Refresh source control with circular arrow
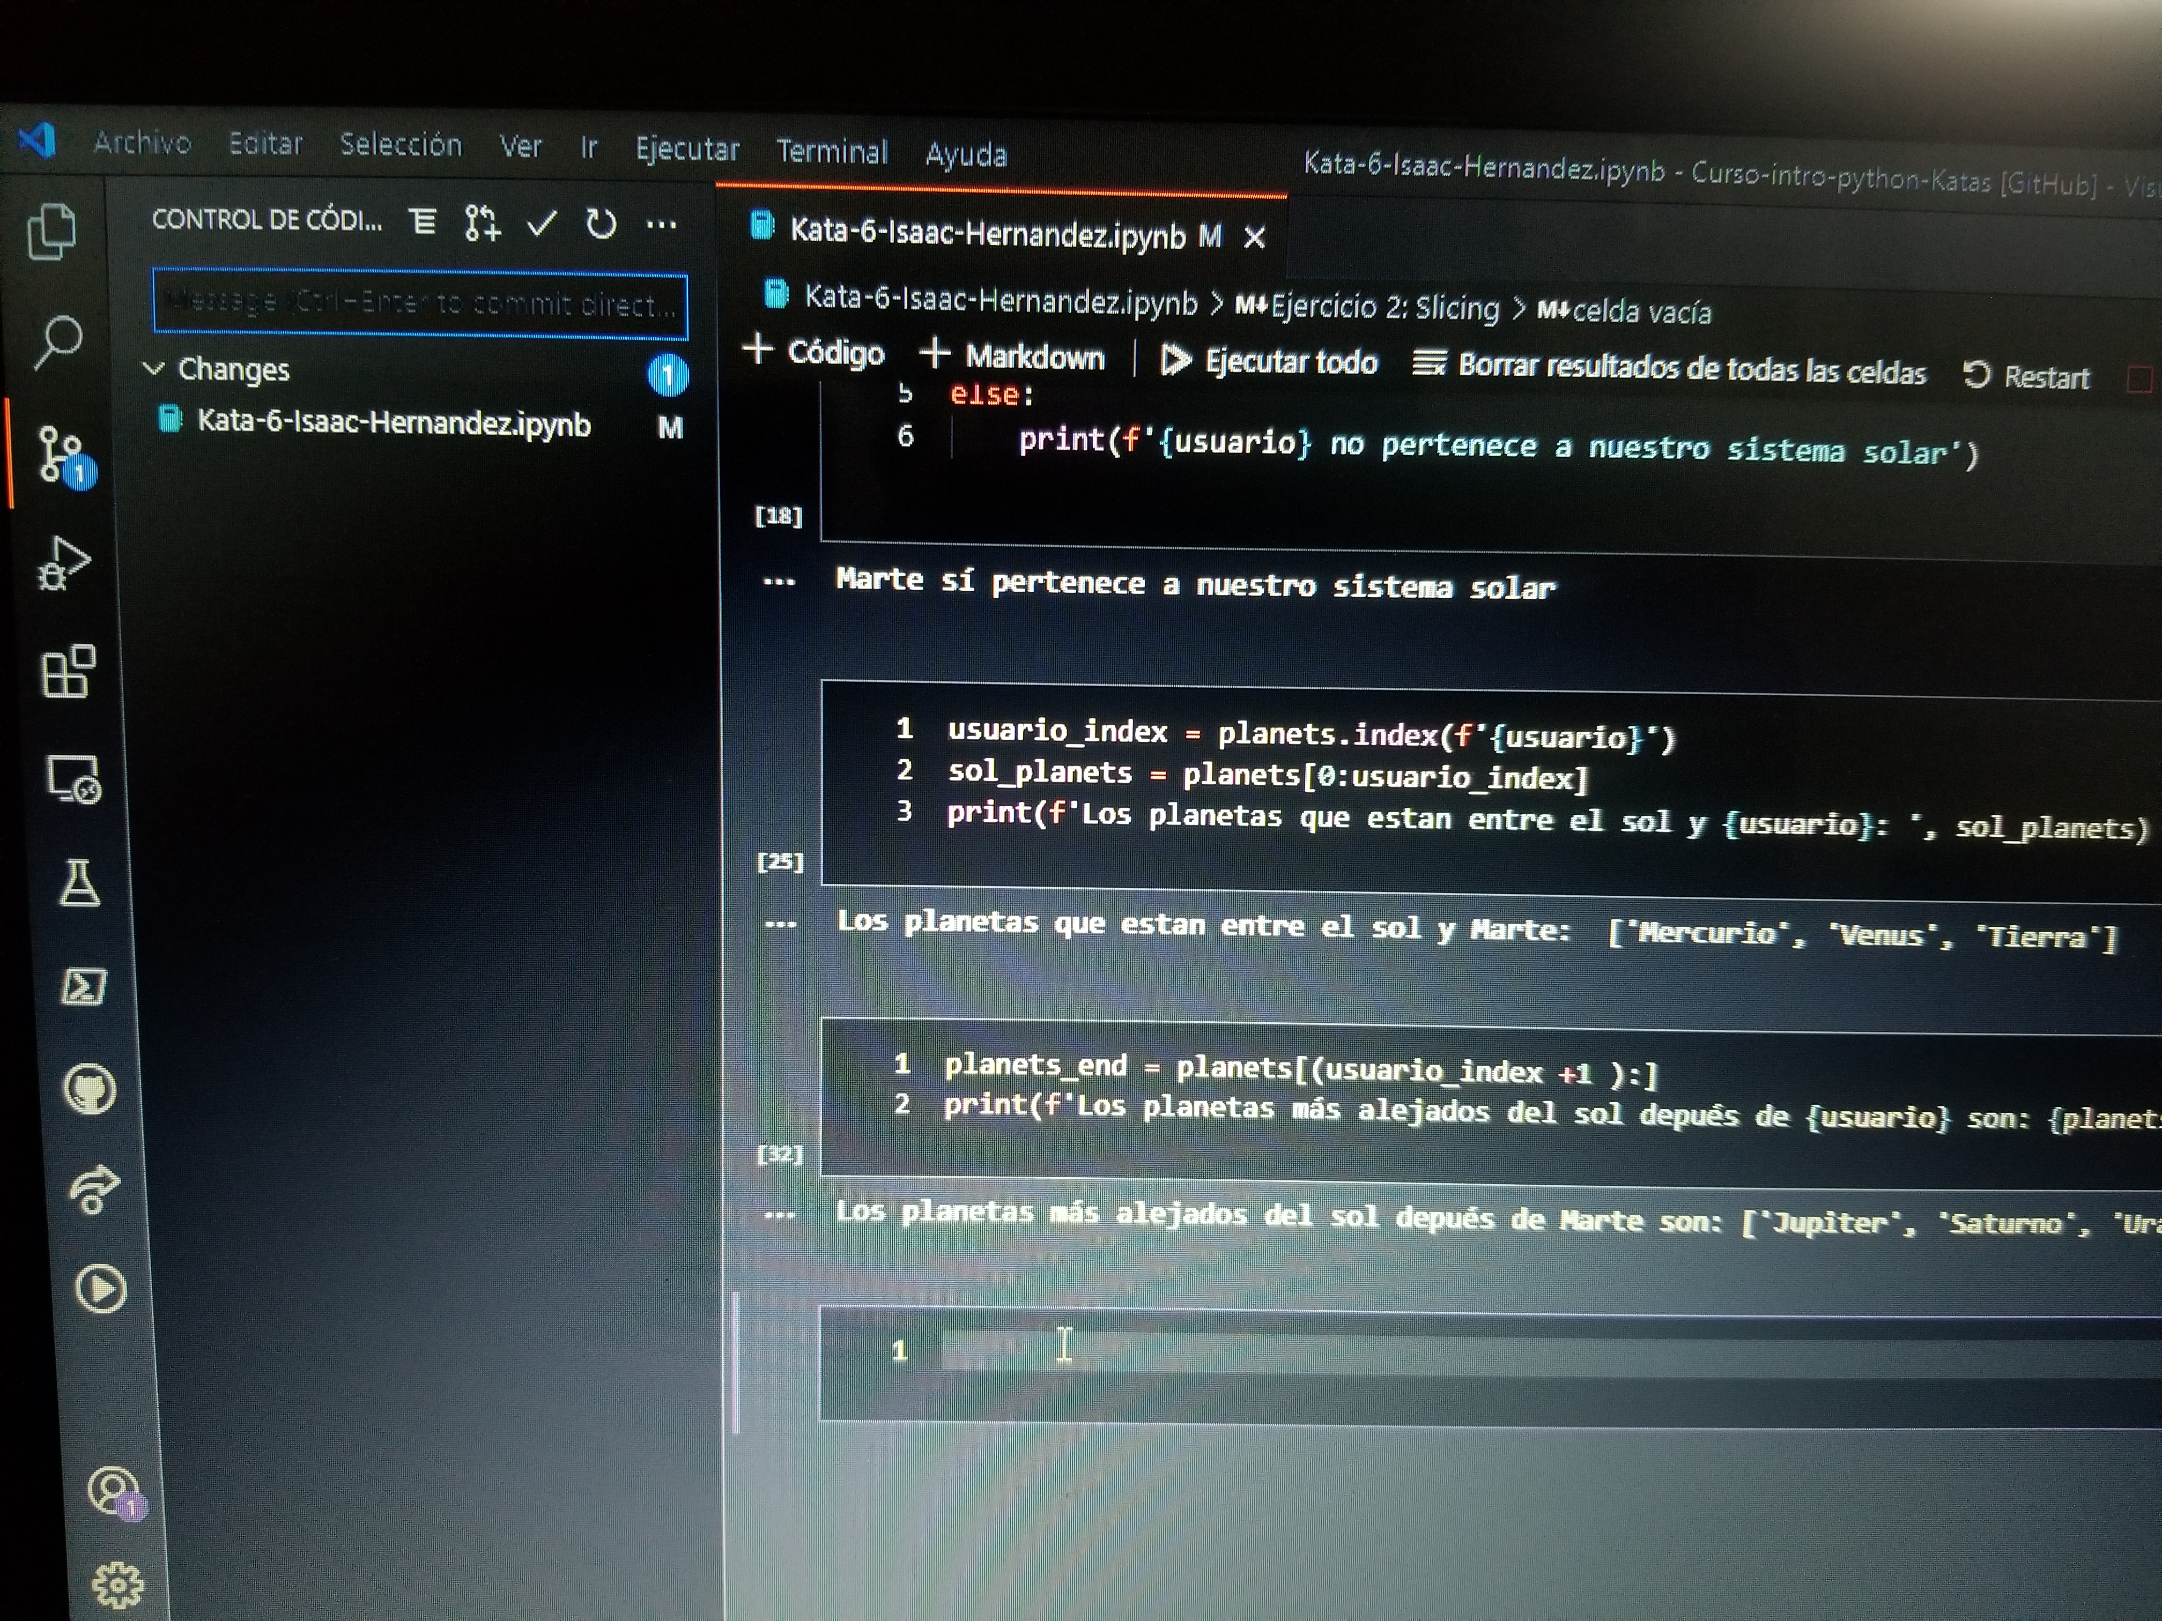2162x1621 pixels. coord(601,225)
